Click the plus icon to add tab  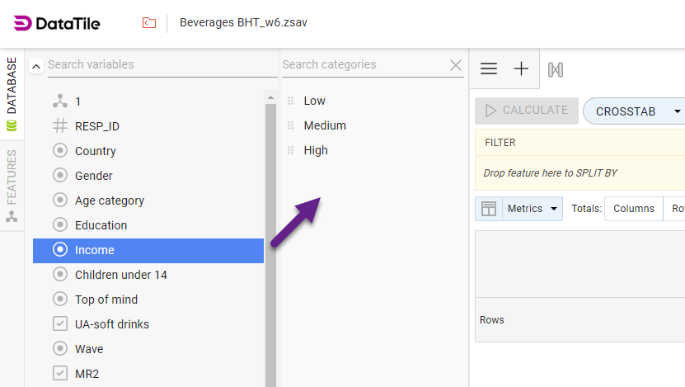tap(521, 69)
